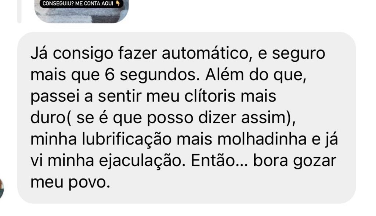Click the closing words 'meu povo.'
Viewport: 376px width, 216px height.
[x=70, y=183]
